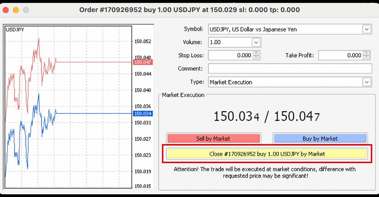Image resolution: width=379 pixels, height=197 pixels.
Task: Select the red 150.047 ask price tag
Action: click(x=143, y=62)
